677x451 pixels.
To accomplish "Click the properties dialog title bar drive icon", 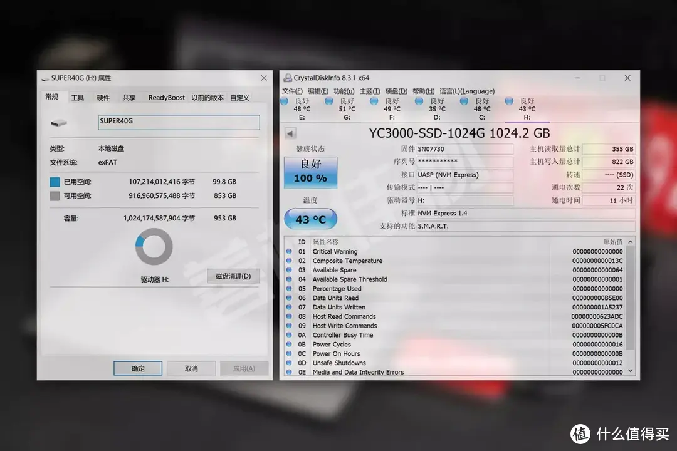I will coord(45,78).
